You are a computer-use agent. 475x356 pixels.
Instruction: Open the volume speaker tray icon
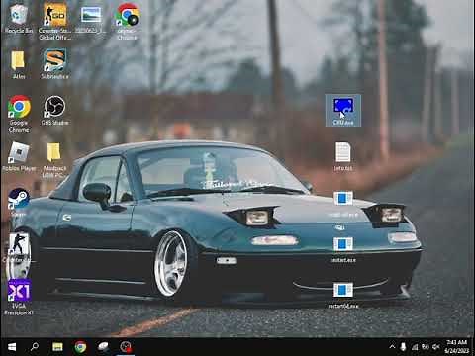pyautogui.click(x=436, y=347)
